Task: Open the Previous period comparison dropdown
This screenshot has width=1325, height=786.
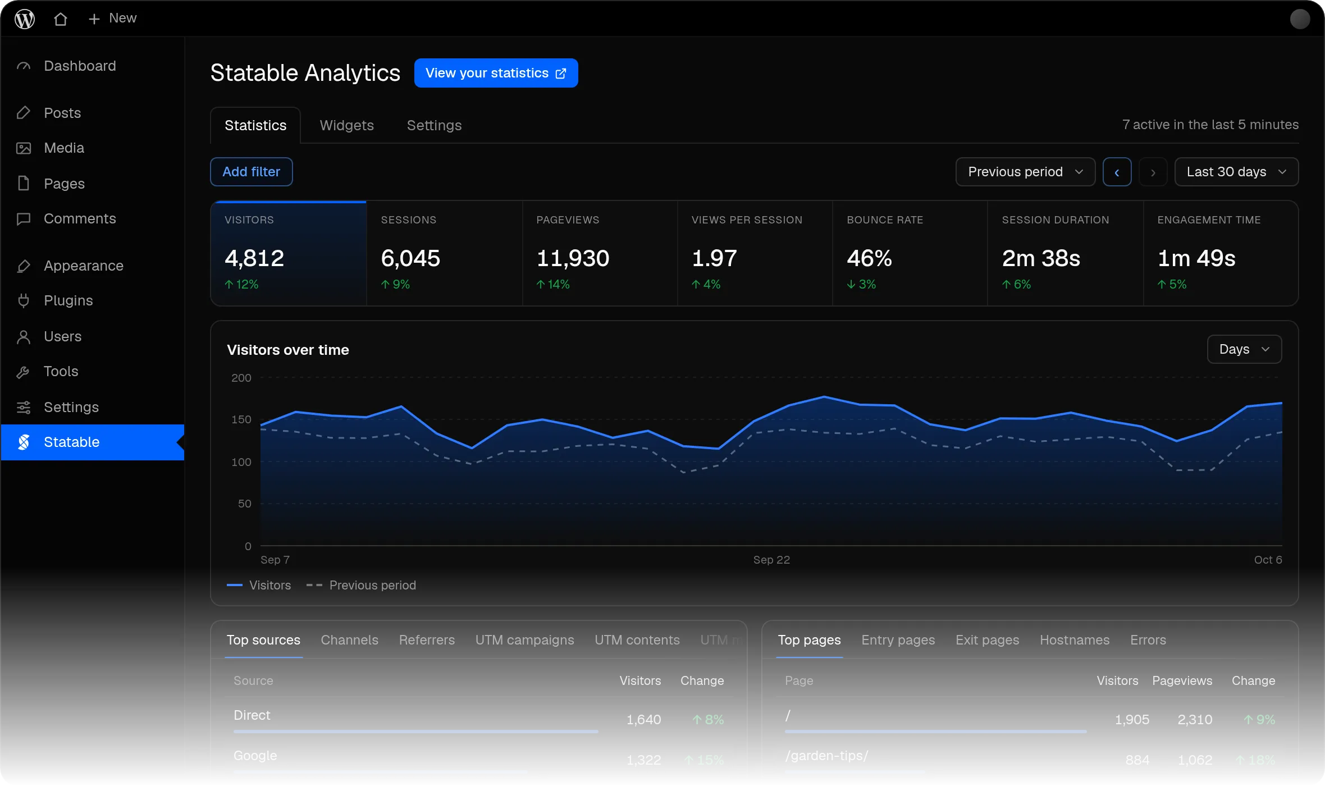Action: tap(1025, 172)
